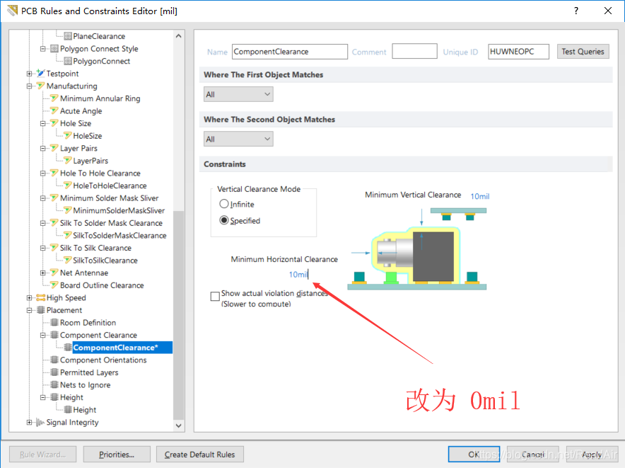Click the Silk To Silk Clearance icon
The height and width of the screenshot is (468, 625).
click(54, 248)
